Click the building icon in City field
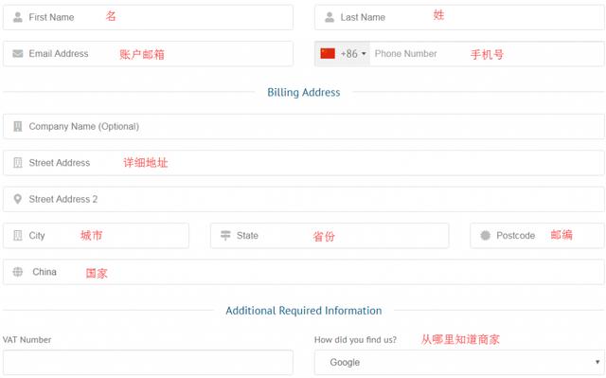The image size is (606, 378). click(18, 235)
